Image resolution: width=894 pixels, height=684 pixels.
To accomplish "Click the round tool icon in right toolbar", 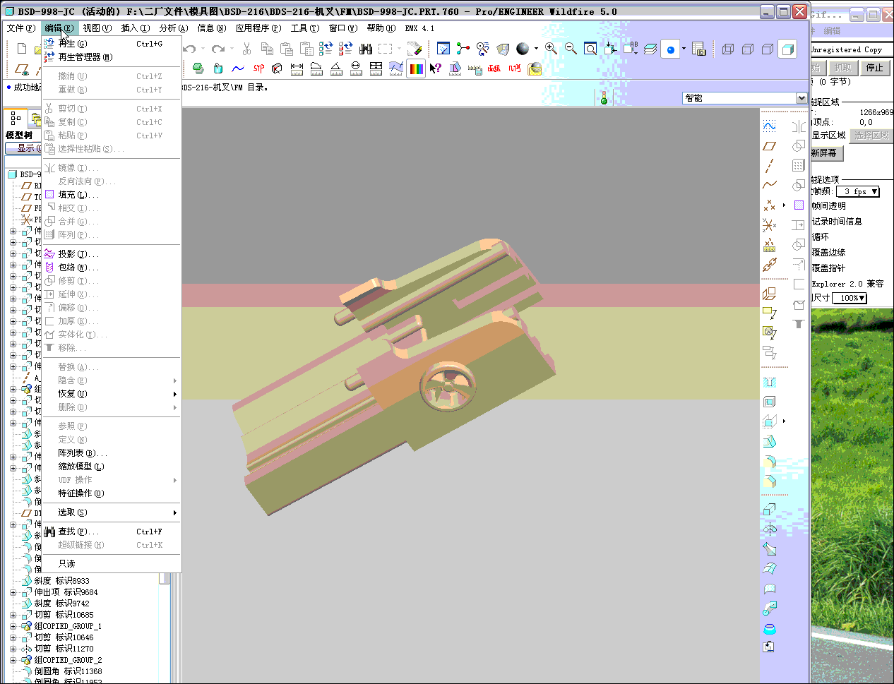I will (770, 462).
